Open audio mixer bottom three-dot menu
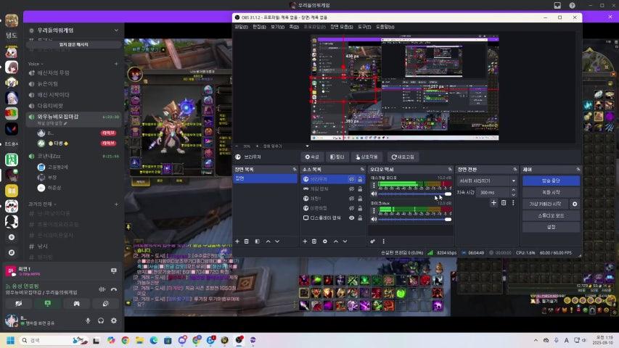The height and width of the screenshot is (348, 619). click(383, 241)
